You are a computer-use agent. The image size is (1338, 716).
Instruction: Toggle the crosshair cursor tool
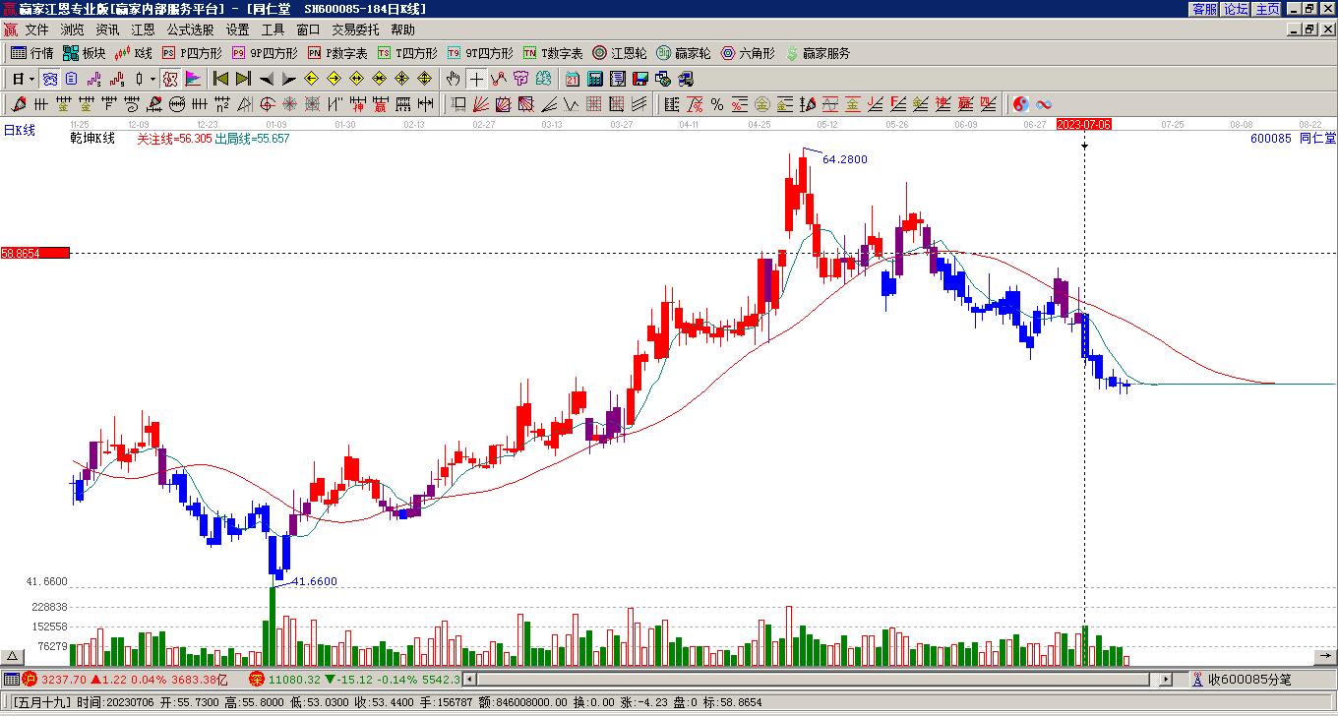[x=476, y=79]
